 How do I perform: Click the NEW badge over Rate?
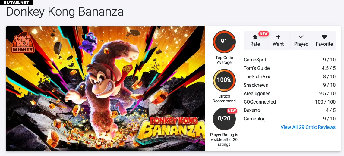pos(264,34)
